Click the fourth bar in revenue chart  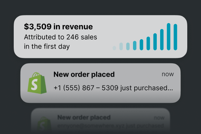click(135, 46)
